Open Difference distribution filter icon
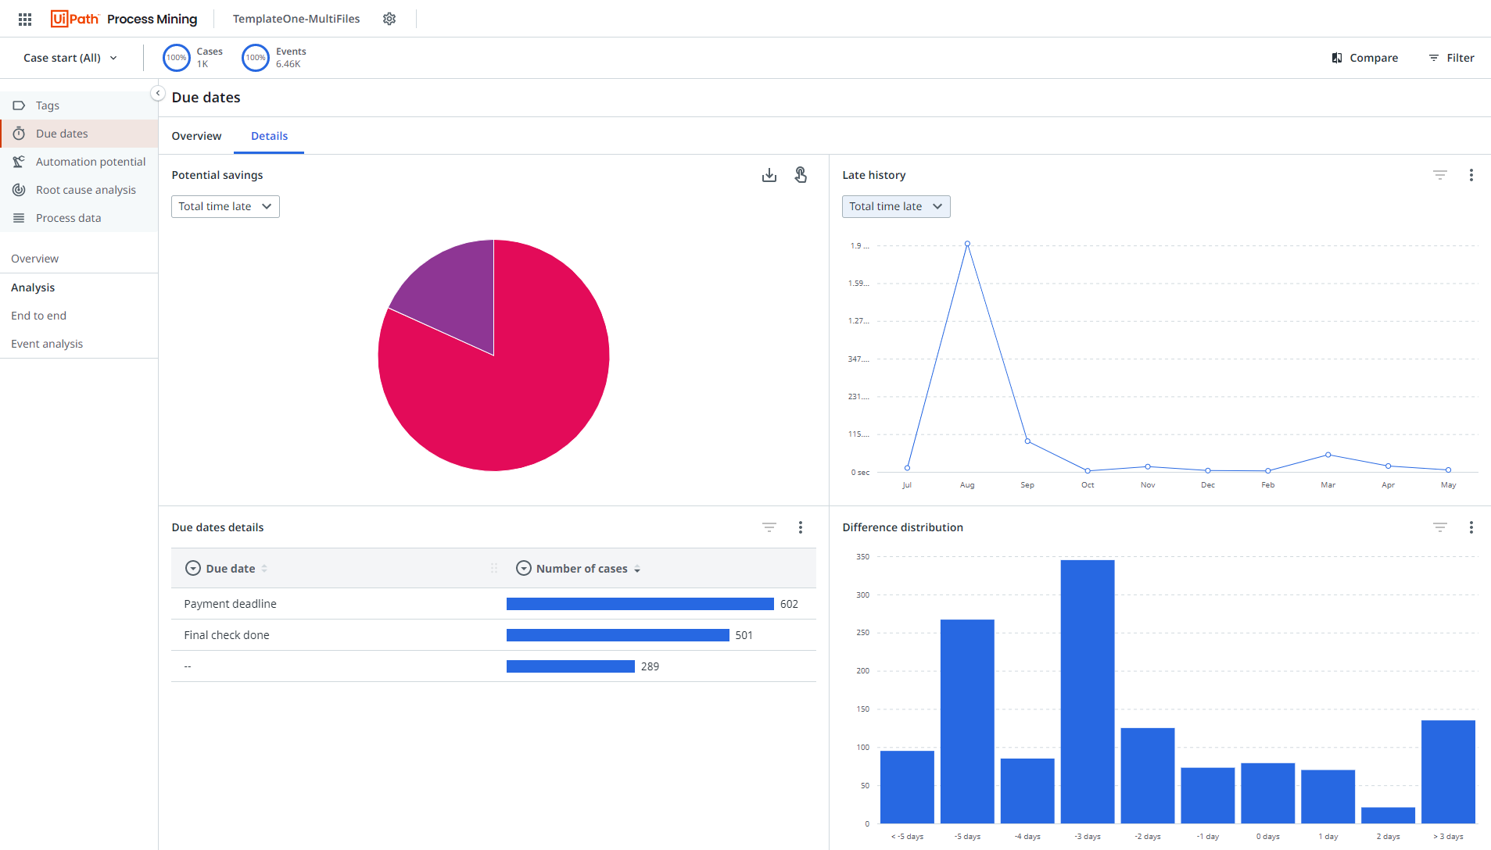Image resolution: width=1491 pixels, height=850 pixels. [x=1439, y=527]
